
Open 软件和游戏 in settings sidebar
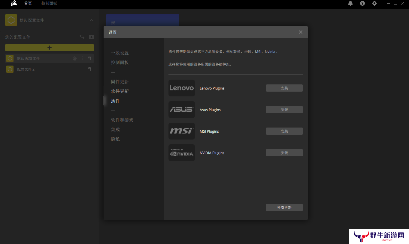[122, 120]
